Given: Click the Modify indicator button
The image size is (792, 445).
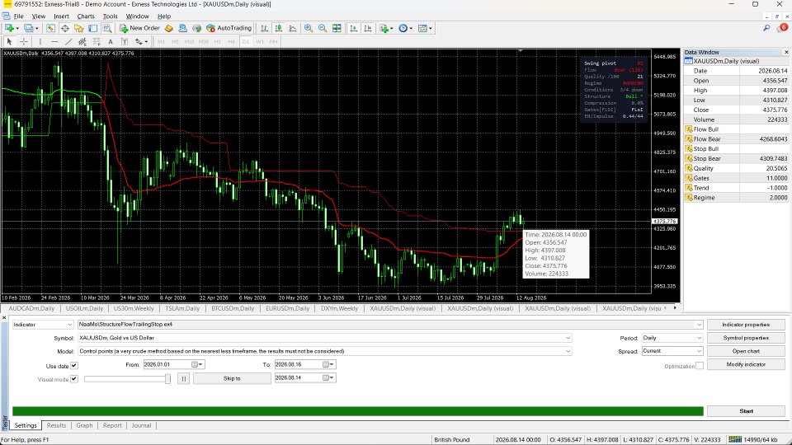Looking at the screenshot, I should point(746,364).
